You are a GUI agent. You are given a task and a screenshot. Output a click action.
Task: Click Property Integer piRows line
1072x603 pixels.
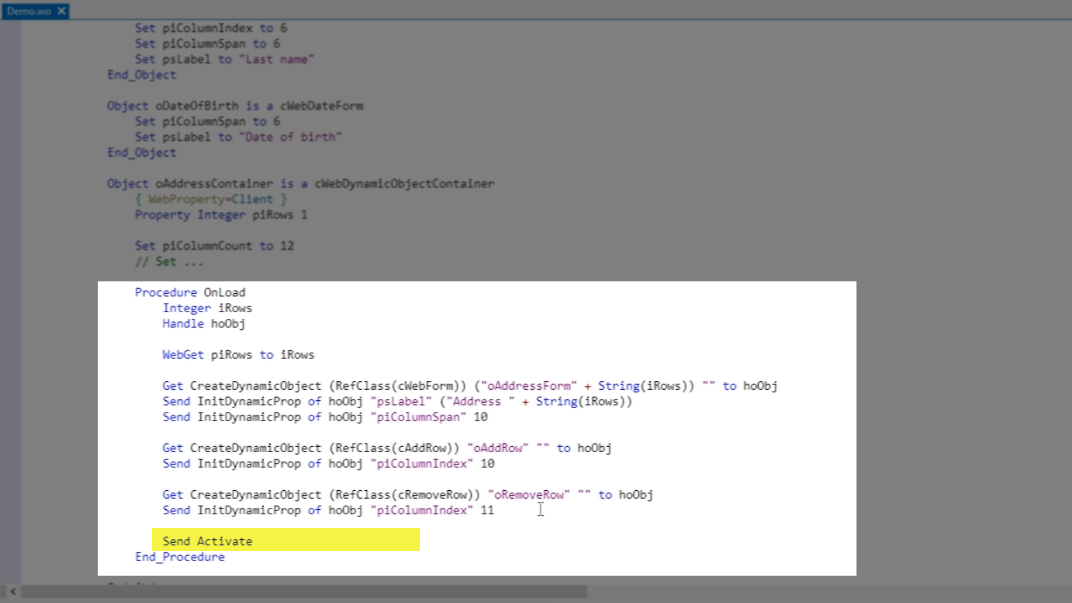point(221,215)
